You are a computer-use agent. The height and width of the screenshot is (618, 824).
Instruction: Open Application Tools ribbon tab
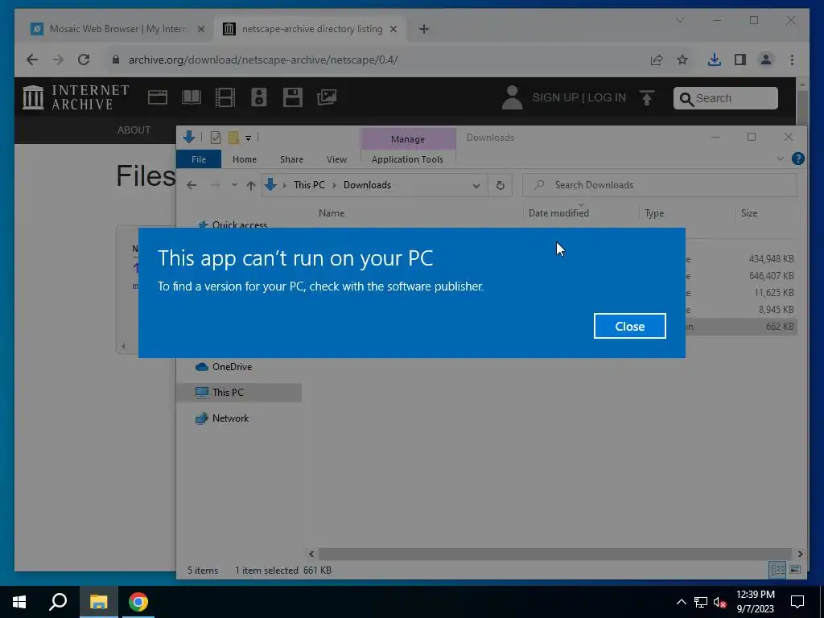coord(407,159)
